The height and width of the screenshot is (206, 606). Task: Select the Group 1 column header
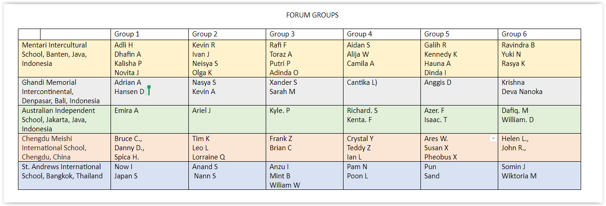150,34
